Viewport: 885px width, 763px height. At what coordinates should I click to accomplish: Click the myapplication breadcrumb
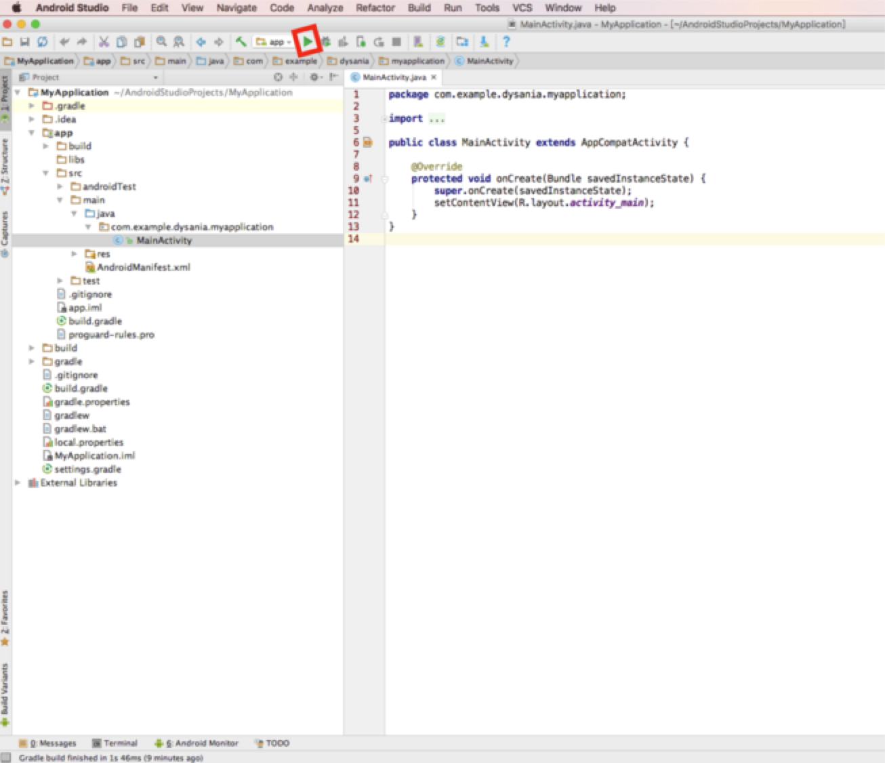[x=412, y=61]
